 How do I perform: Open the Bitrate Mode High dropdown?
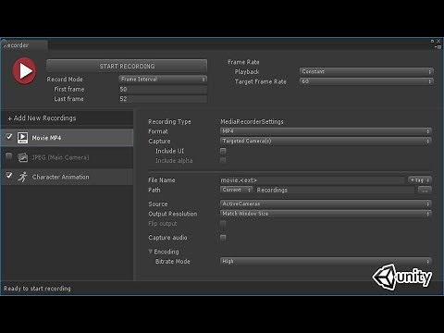(x=326, y=262)
